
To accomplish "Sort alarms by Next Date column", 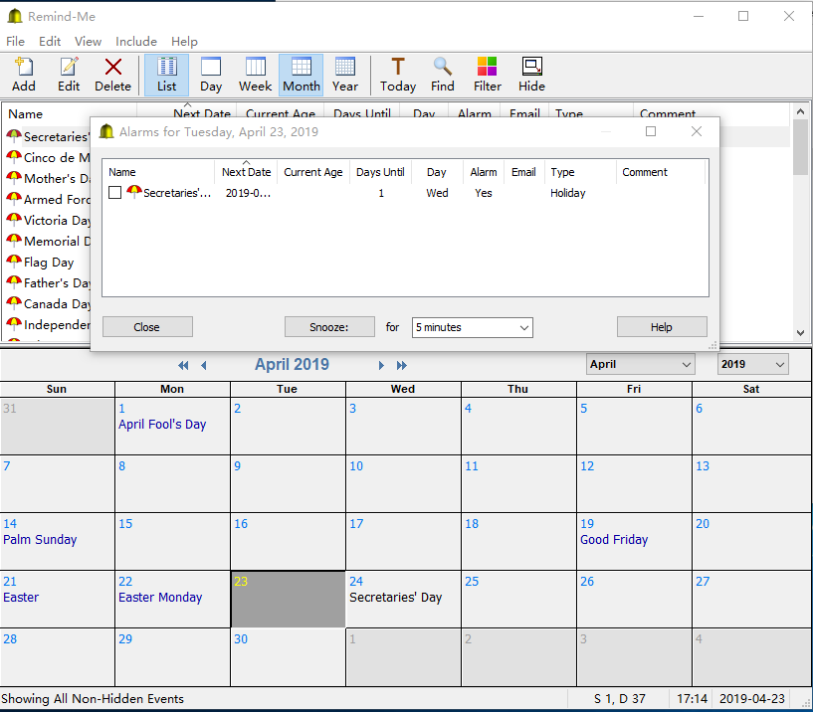I will coord(246,172).
